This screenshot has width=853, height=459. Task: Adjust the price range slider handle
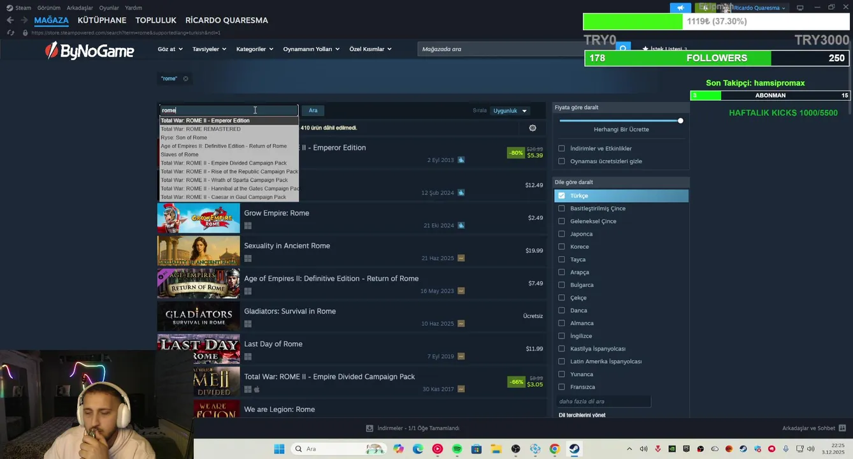pyautogui.click(x=680, y=120)
